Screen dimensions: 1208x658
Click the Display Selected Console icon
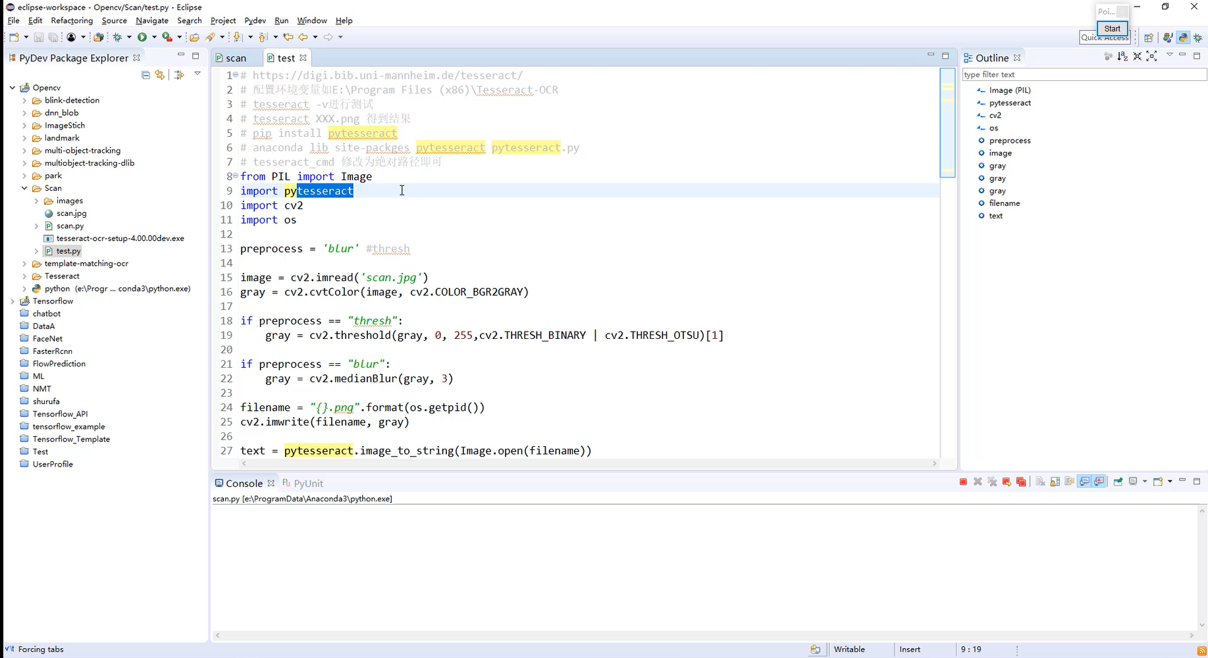[1134, 482]
